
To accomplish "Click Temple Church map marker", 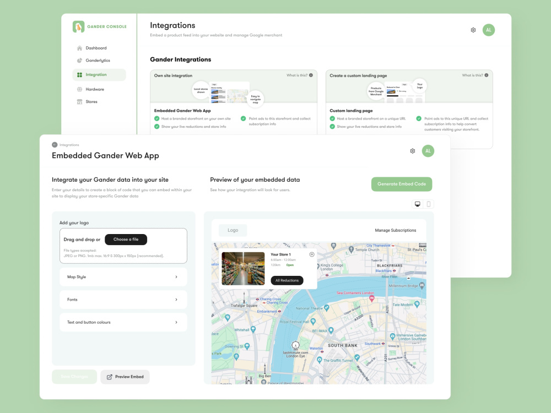I will 350,249.
